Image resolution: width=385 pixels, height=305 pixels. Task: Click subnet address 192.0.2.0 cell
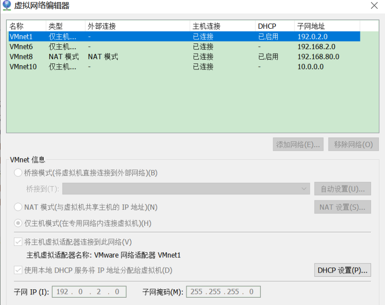[312, 37]
